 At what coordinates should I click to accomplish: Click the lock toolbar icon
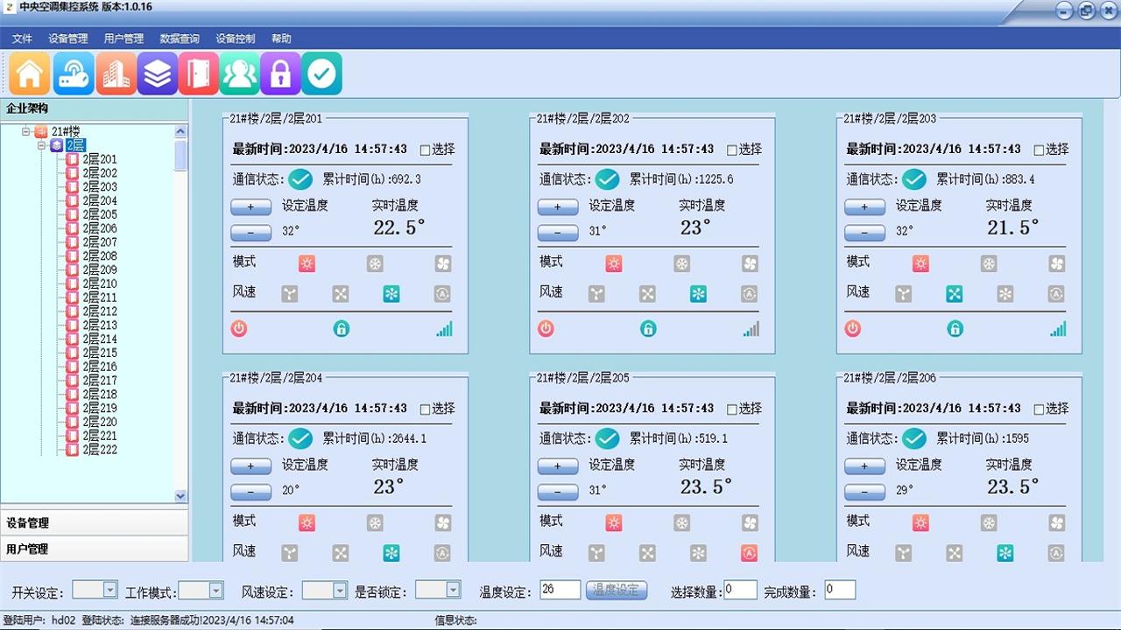[x=280, y=73]
